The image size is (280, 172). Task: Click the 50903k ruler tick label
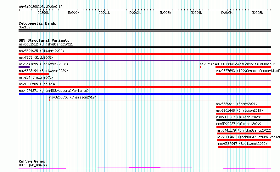pyautogui.click(x=165, y=13)
